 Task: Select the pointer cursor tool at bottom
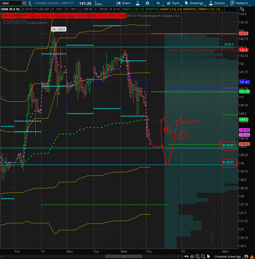[x=209, y=256]
